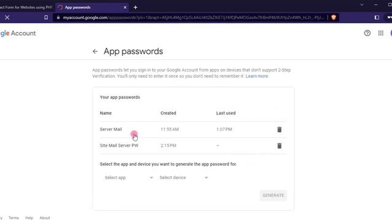The width and height of the screenshot is (392, 220).
Task: Open the About footer link
Action: 45,218
